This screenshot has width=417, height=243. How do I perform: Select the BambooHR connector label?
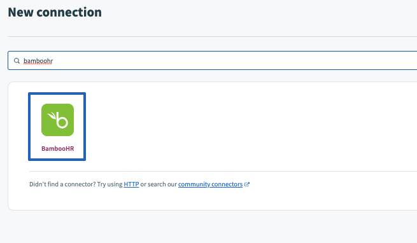(x=58, y=149)
